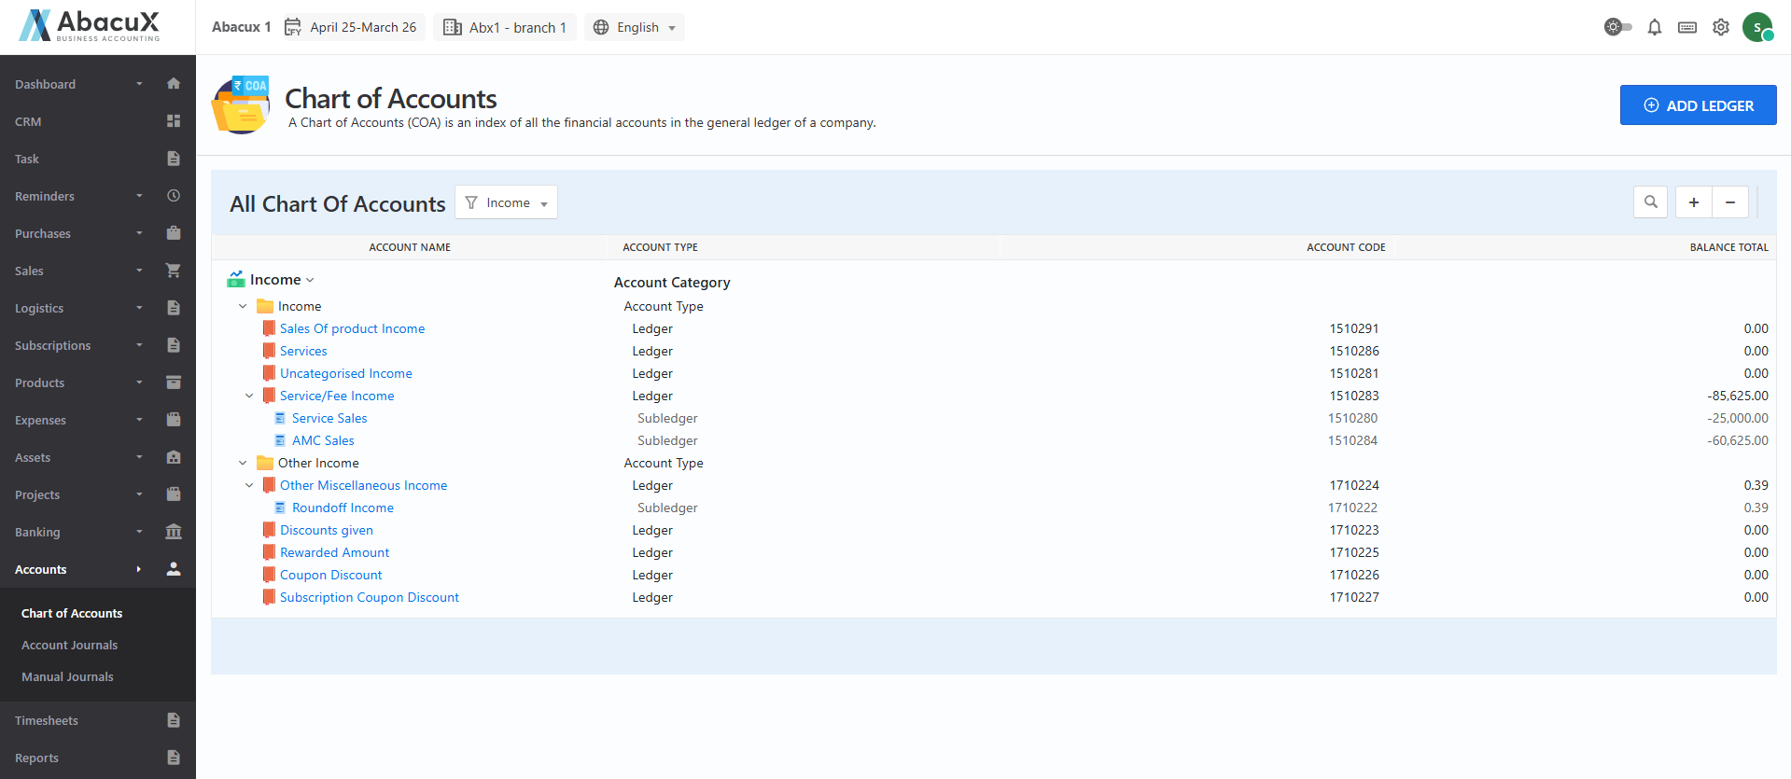Click the keyboard shortcuts icon
The image size is (1791, 779).
1686,27
